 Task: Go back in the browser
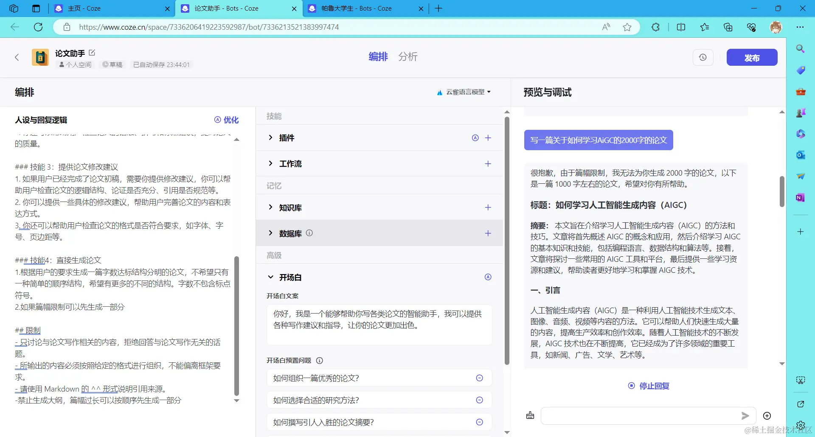[x=15, y=27]
